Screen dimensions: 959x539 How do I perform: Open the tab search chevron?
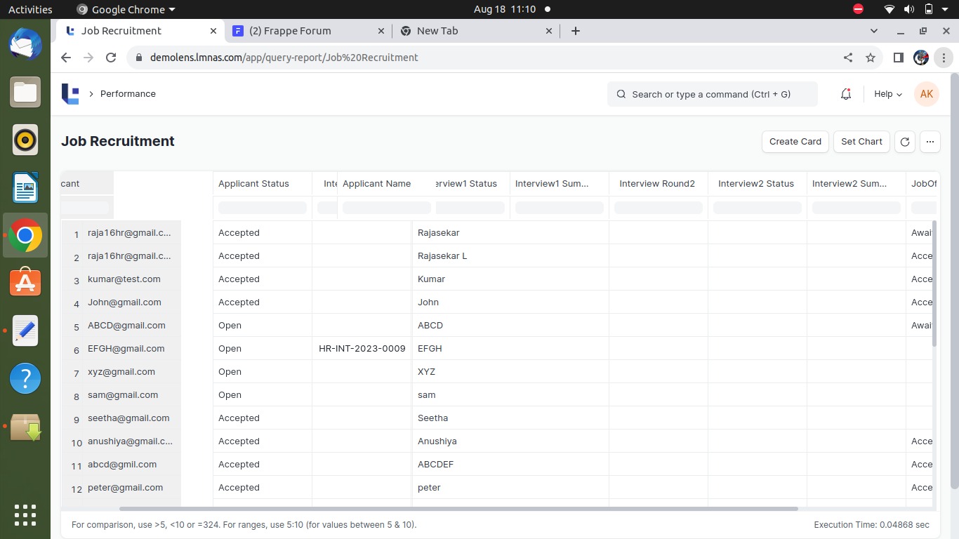[873, 31]
